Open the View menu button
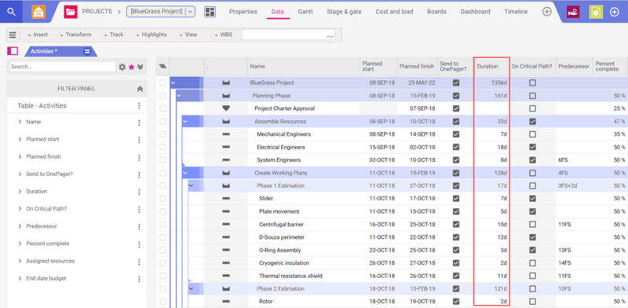 188,35
